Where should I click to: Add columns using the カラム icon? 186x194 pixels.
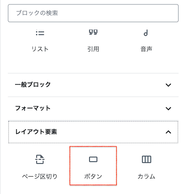[147, 159]
